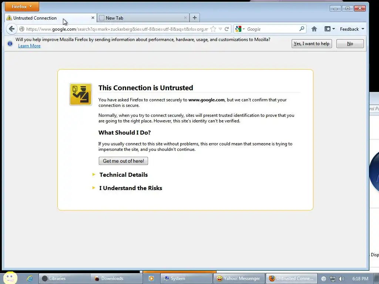Click the info icon in the notification bar
The image size is (379, 284).
coord(10,44)
